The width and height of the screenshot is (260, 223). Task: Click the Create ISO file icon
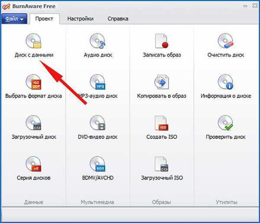click(x=162, y=123)
